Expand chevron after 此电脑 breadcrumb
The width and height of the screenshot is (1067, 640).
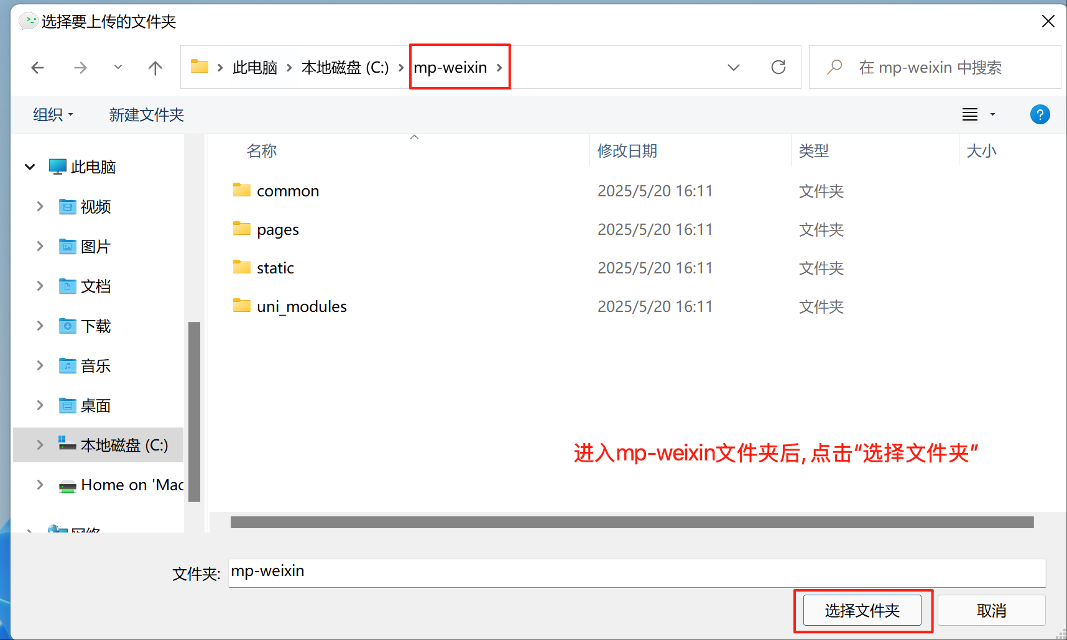point(289,68)
